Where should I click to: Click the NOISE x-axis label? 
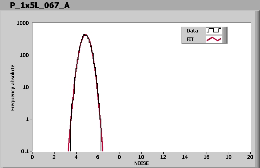141,163
